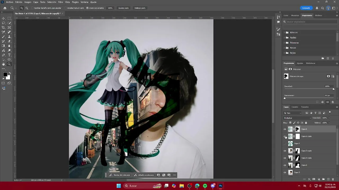
Task: Open the Multiplicar blend mode dropdown
Action: (297, 118)
